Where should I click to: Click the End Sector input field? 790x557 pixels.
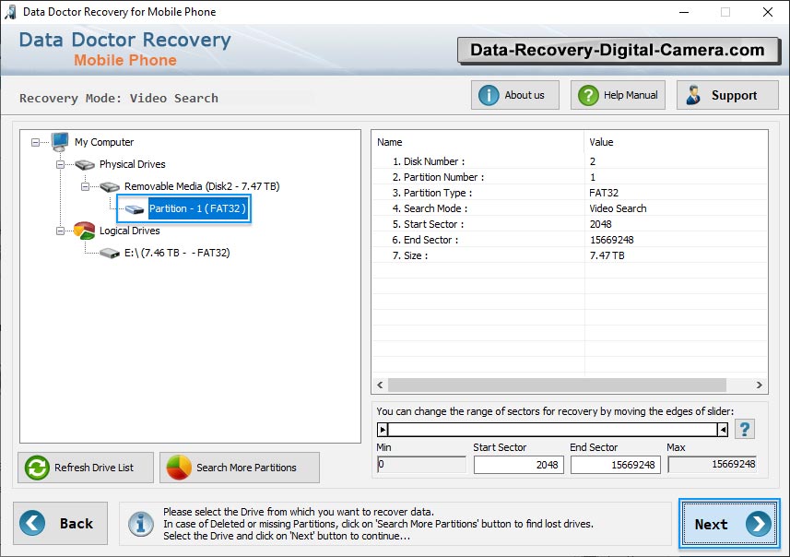[x=615, y=465]
